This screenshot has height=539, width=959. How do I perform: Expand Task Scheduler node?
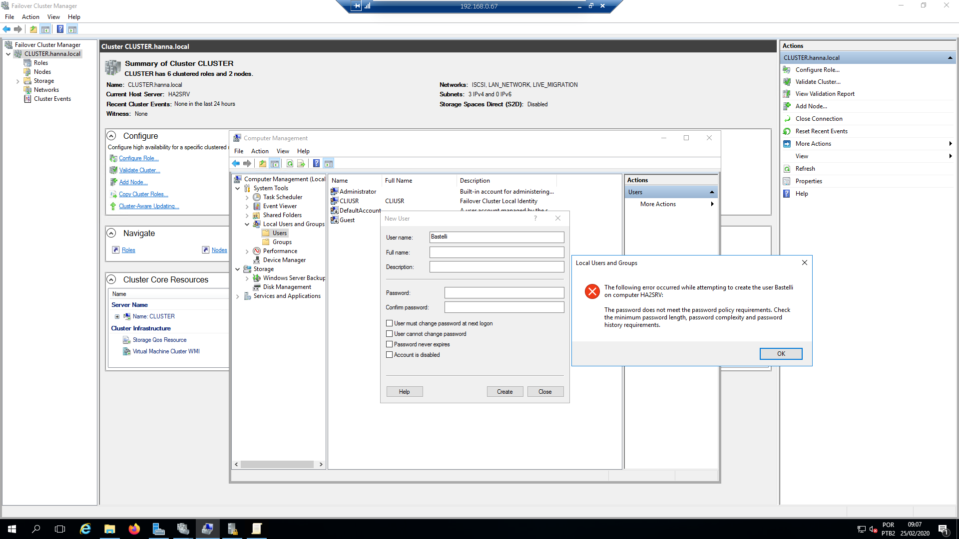click(247, 197)
